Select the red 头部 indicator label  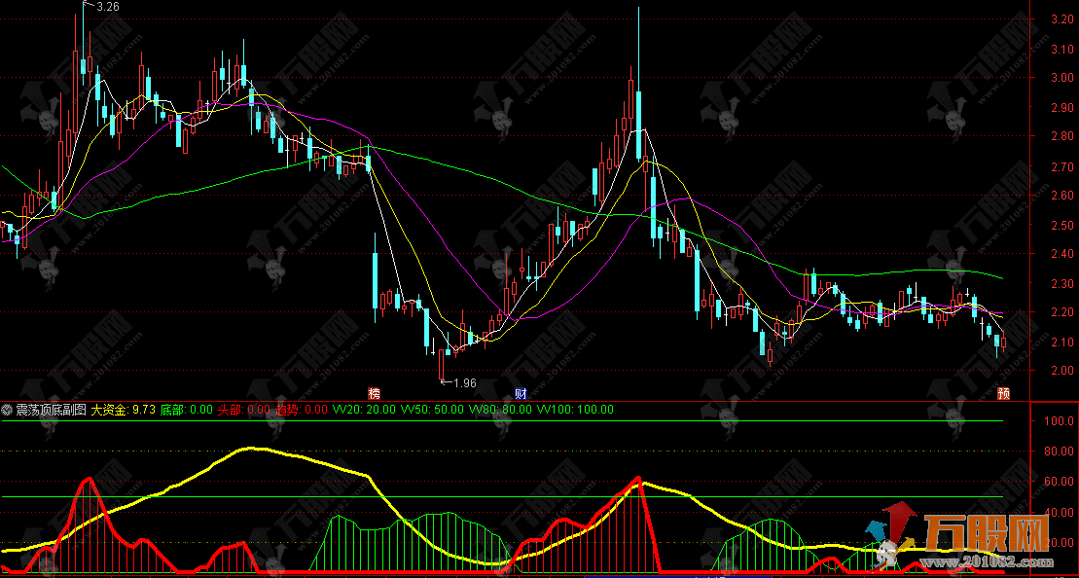point(243,410)
